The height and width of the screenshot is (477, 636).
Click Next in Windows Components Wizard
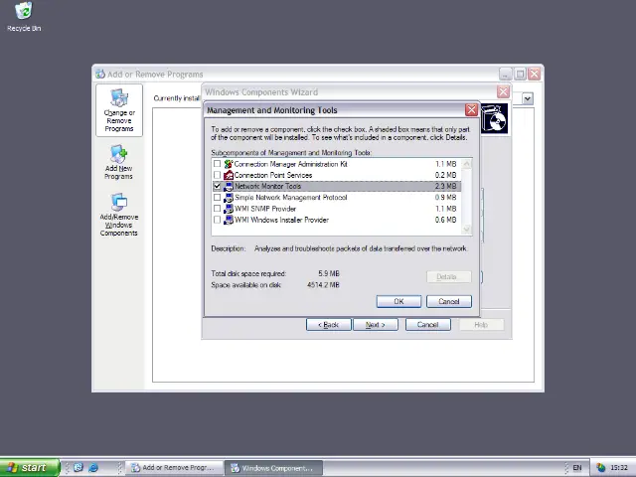(x=376, y=325)
